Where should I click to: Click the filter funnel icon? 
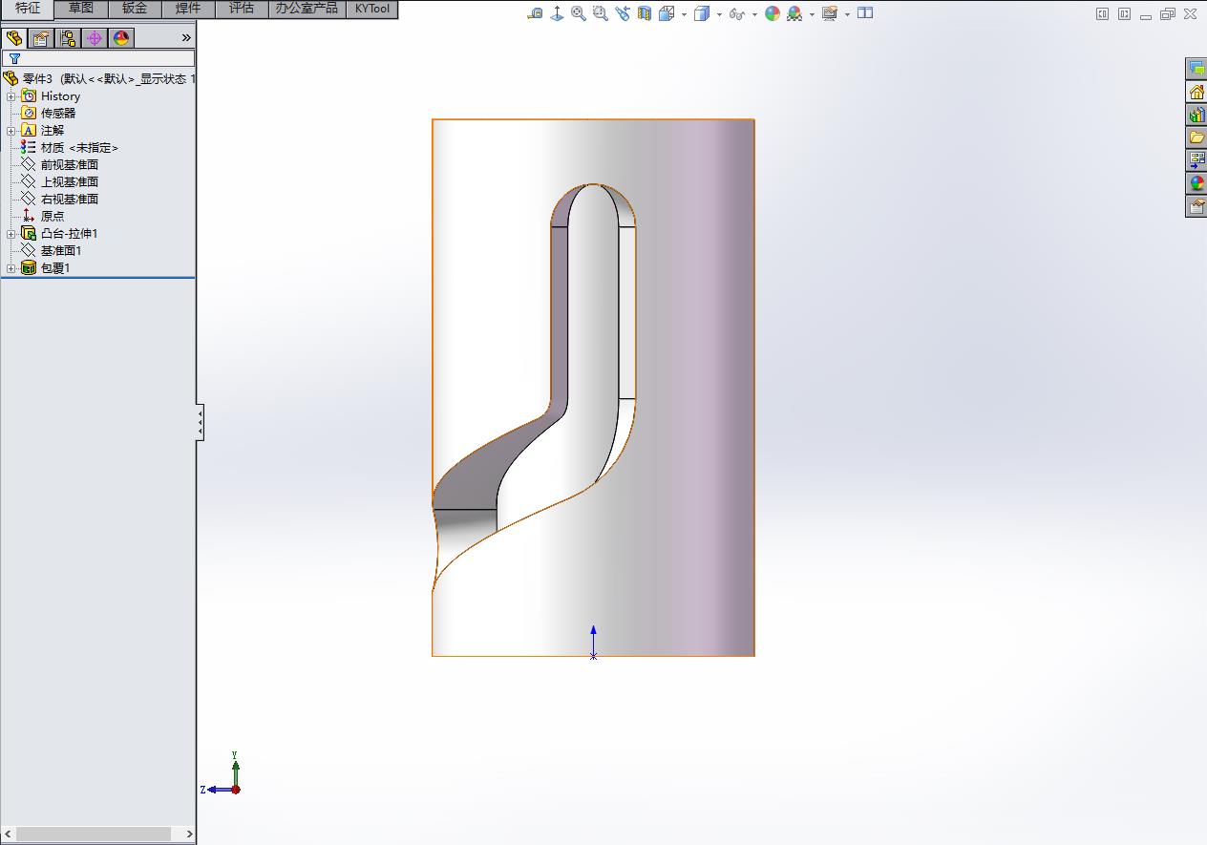[14, 58]
